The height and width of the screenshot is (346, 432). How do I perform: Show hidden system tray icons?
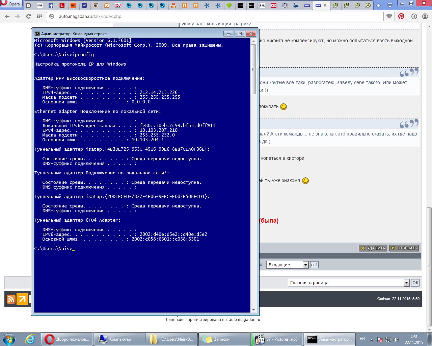(372, 339)
